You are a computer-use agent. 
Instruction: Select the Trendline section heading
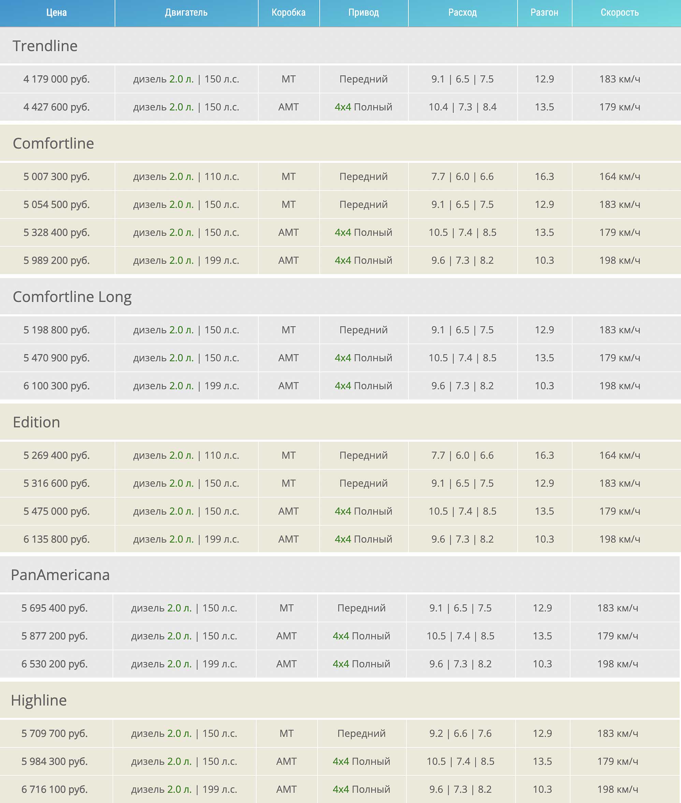[x=45, y=46]
